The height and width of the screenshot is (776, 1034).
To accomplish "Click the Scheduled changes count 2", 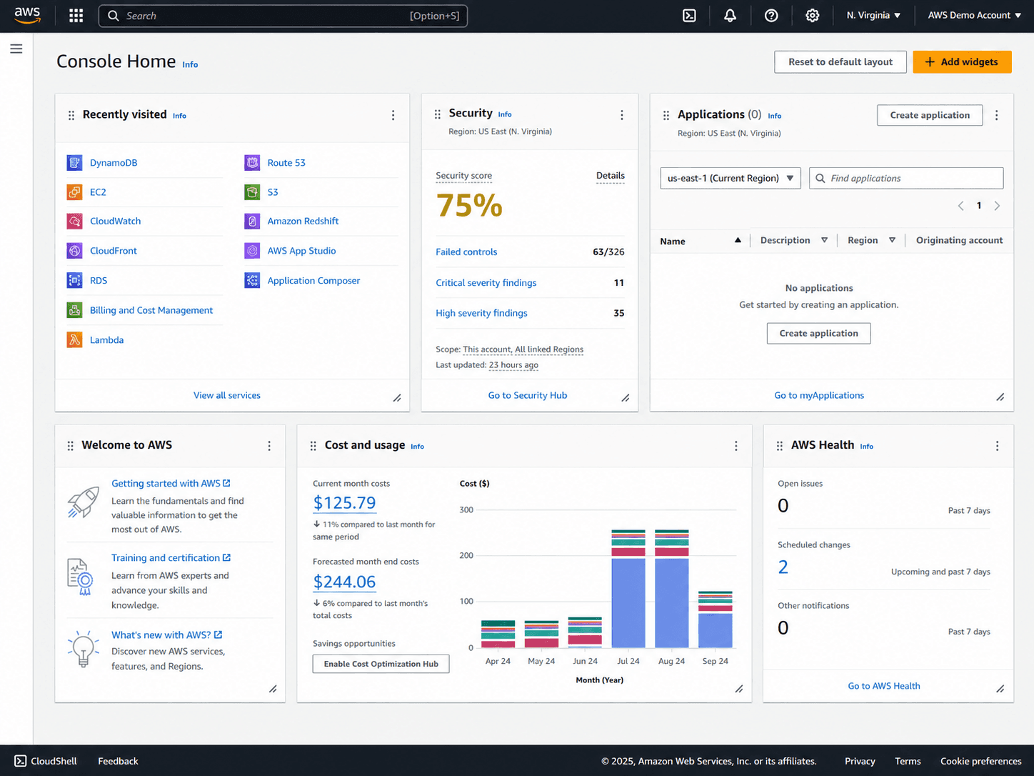I will point(783,567).
